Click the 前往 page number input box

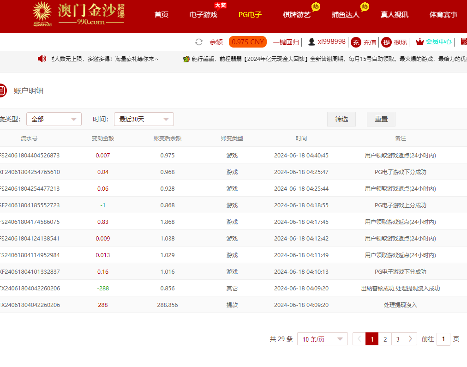[x=443, y=339]
